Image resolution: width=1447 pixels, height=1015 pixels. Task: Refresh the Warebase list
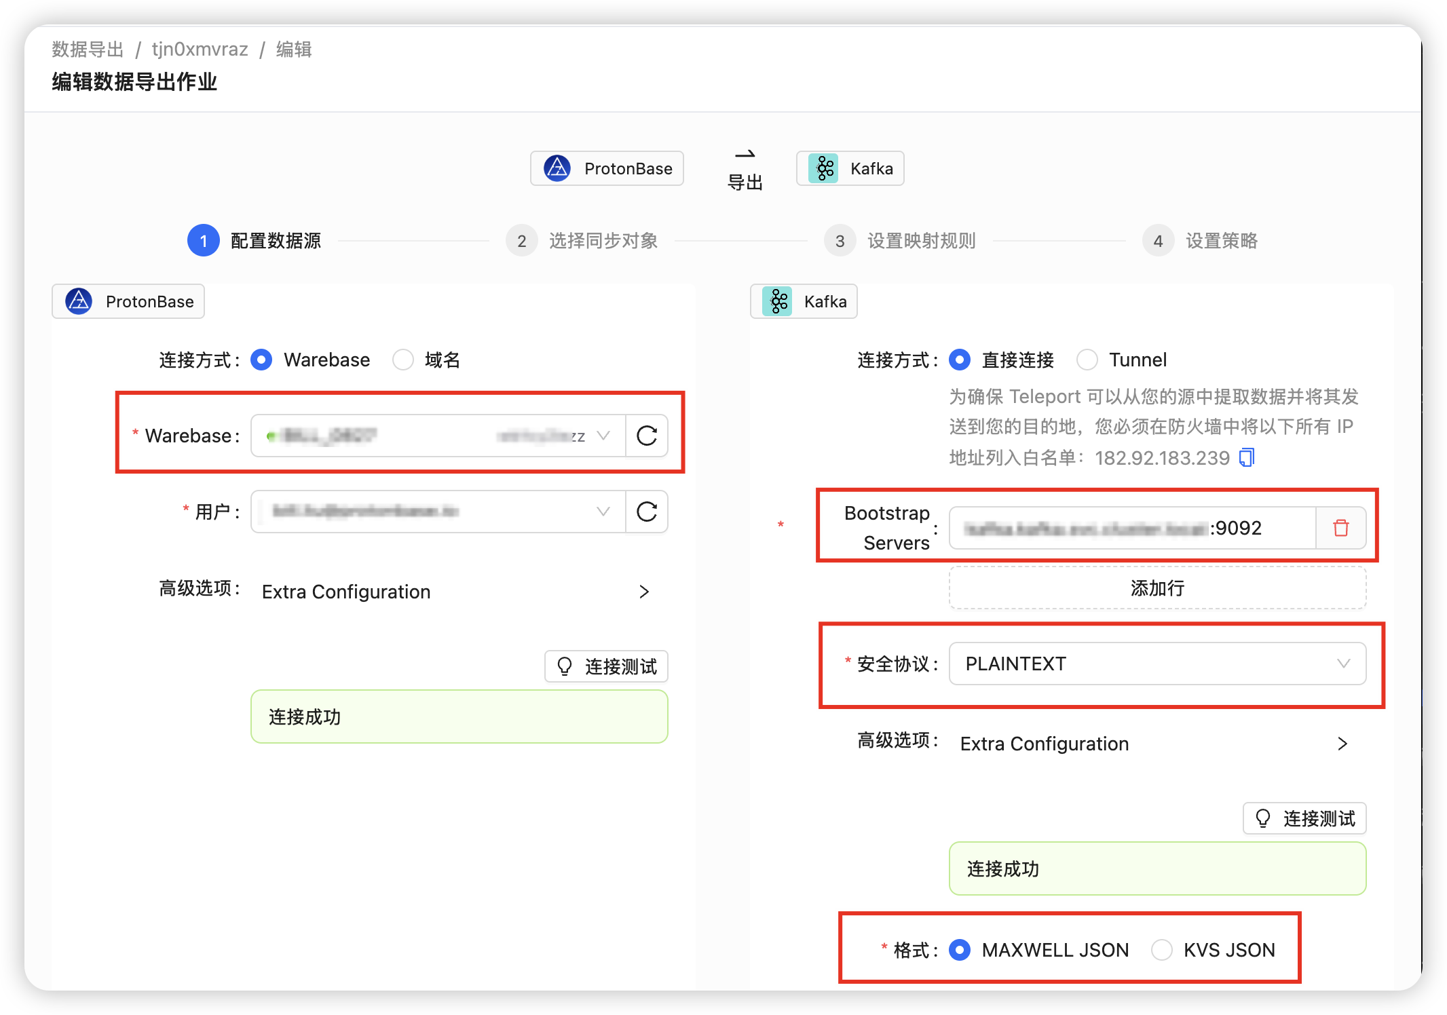(x=647, y=436)
